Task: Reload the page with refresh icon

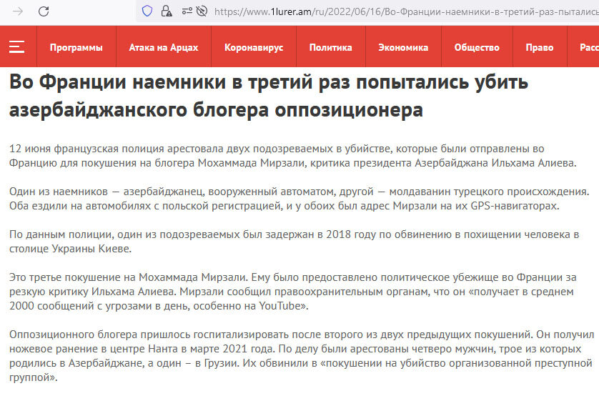Action: (44, 11)
